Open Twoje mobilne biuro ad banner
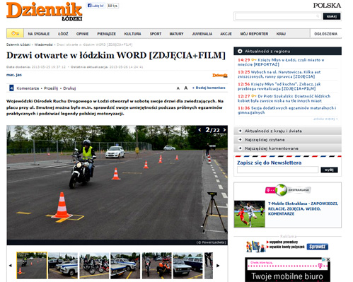 287,270
